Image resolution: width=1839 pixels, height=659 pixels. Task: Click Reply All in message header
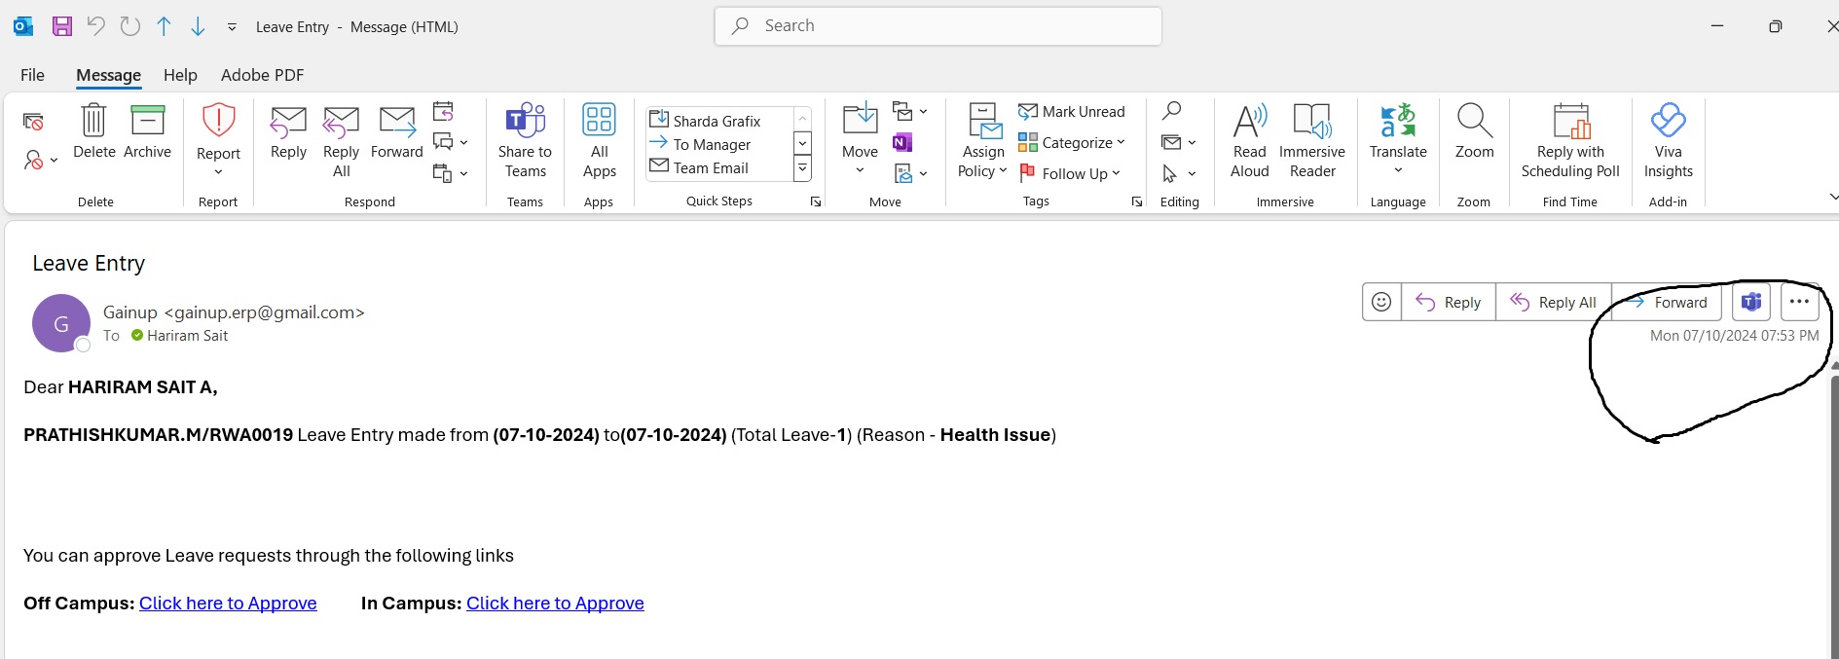click(x=1554, y=302)
